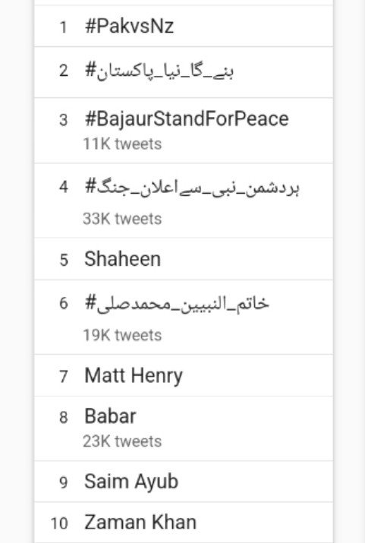Click the 11K tweets count label

click(x=122, y=144)
